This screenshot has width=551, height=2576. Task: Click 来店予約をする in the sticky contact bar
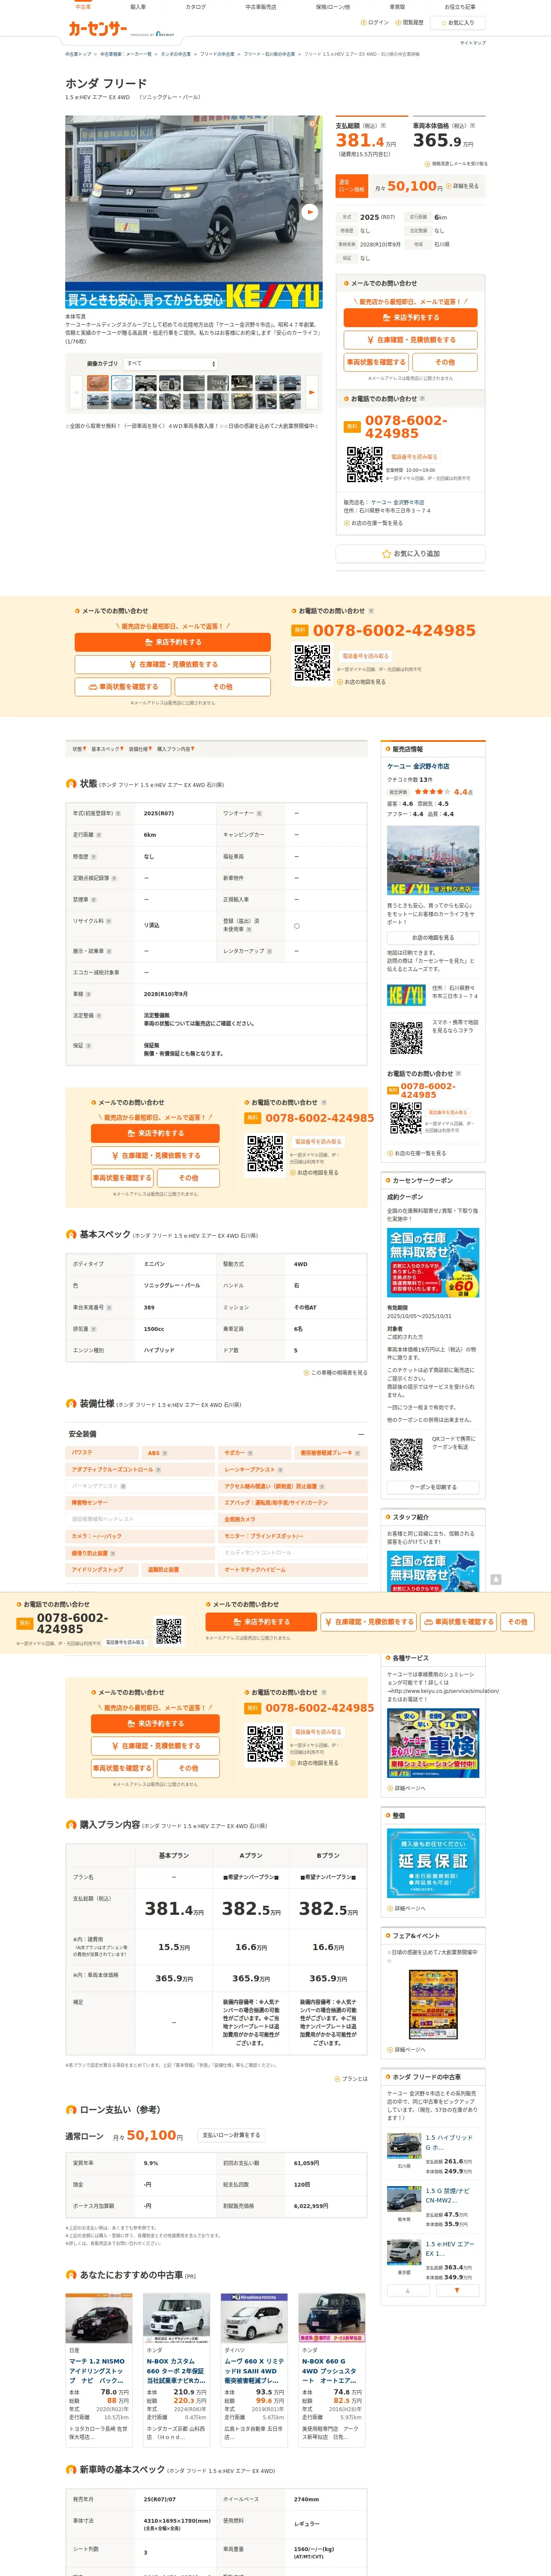261,1622
